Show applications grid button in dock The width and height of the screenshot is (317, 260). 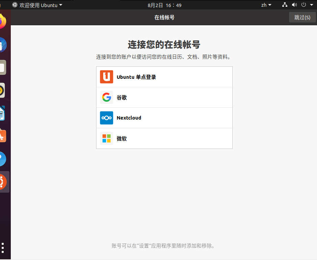3,248
